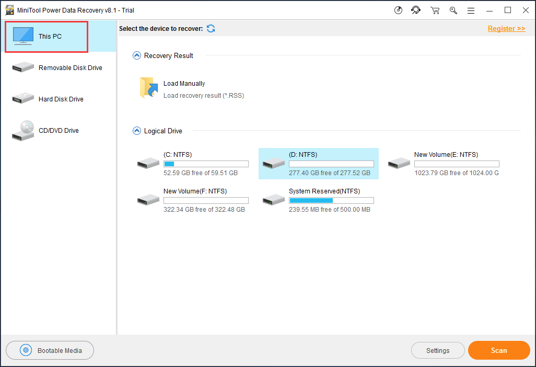The height and width of the screenshot is (367, 536).
Task: Select New Volume(E: NTFS) drive icon
Action: (399, 163)
